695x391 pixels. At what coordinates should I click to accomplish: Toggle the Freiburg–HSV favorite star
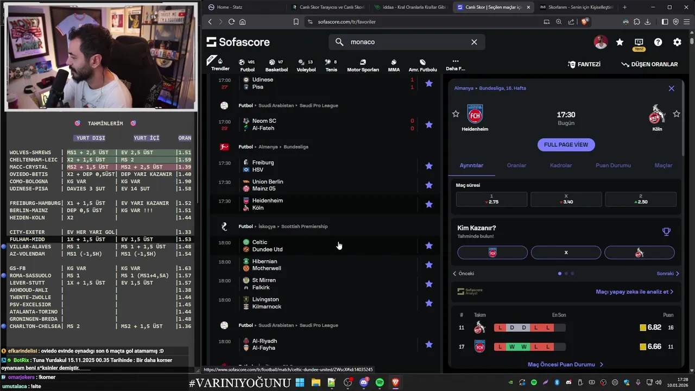429,166
